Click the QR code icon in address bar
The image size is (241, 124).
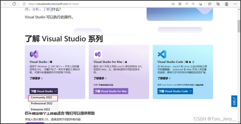180,4
